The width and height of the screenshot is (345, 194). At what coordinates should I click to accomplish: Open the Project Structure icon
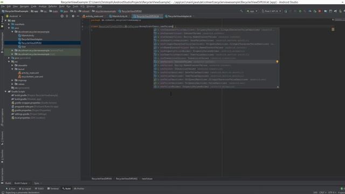click(x=326, y=11)
